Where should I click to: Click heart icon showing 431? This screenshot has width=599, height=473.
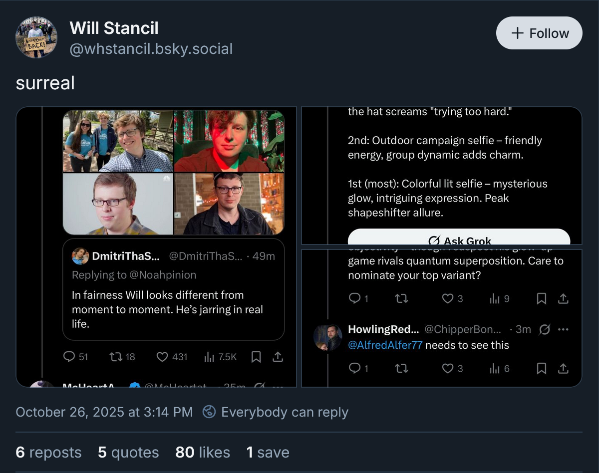tap(162, 356)
